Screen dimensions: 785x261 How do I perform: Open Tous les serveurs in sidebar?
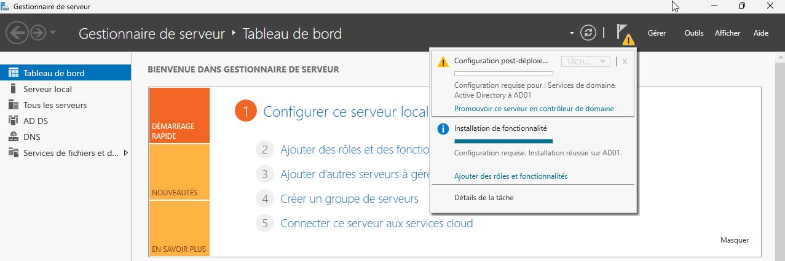click(55, 105)
